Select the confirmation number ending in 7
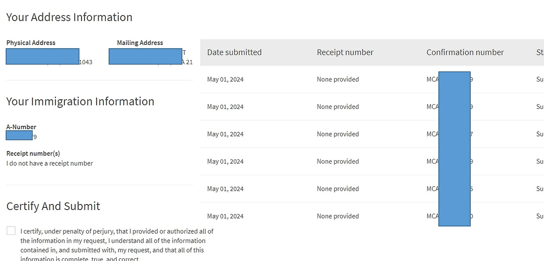The height and width of the screenshot is (261, 544). coord(450,134)
